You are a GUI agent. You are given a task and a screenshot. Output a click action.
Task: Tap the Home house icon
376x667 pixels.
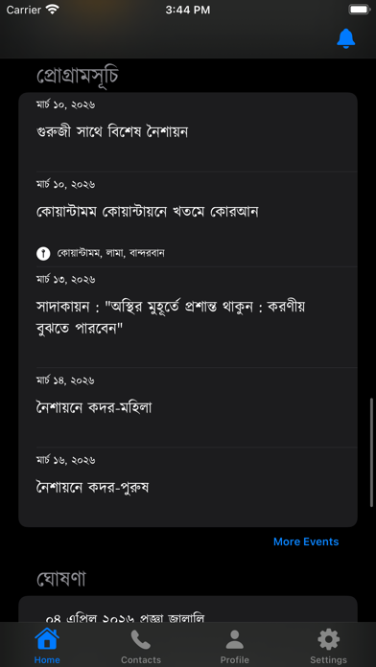click(x=47, y=638)
